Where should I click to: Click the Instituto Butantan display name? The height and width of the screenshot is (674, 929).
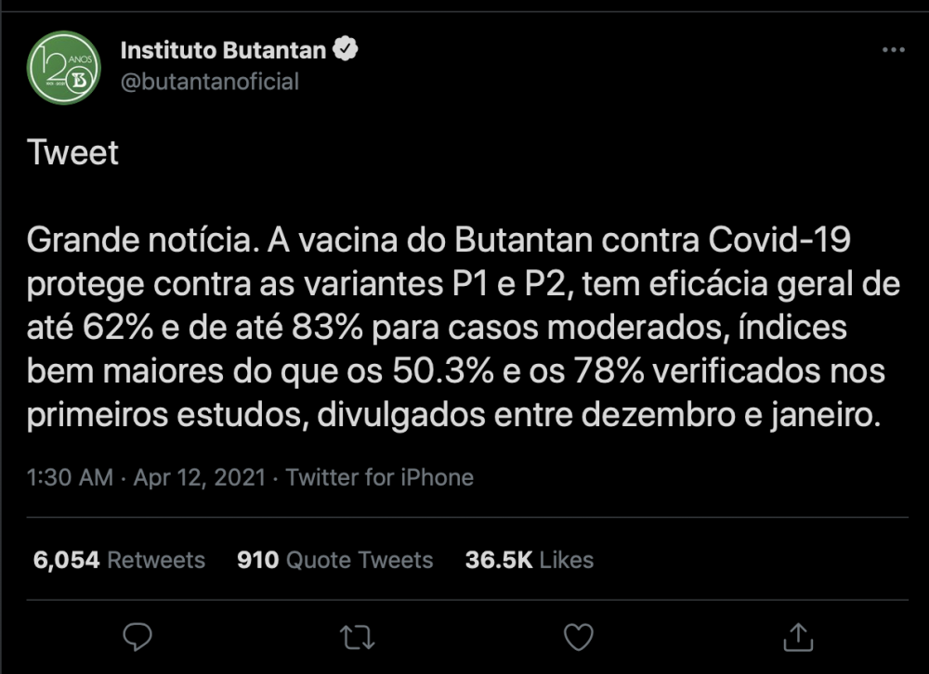(223, 50)
